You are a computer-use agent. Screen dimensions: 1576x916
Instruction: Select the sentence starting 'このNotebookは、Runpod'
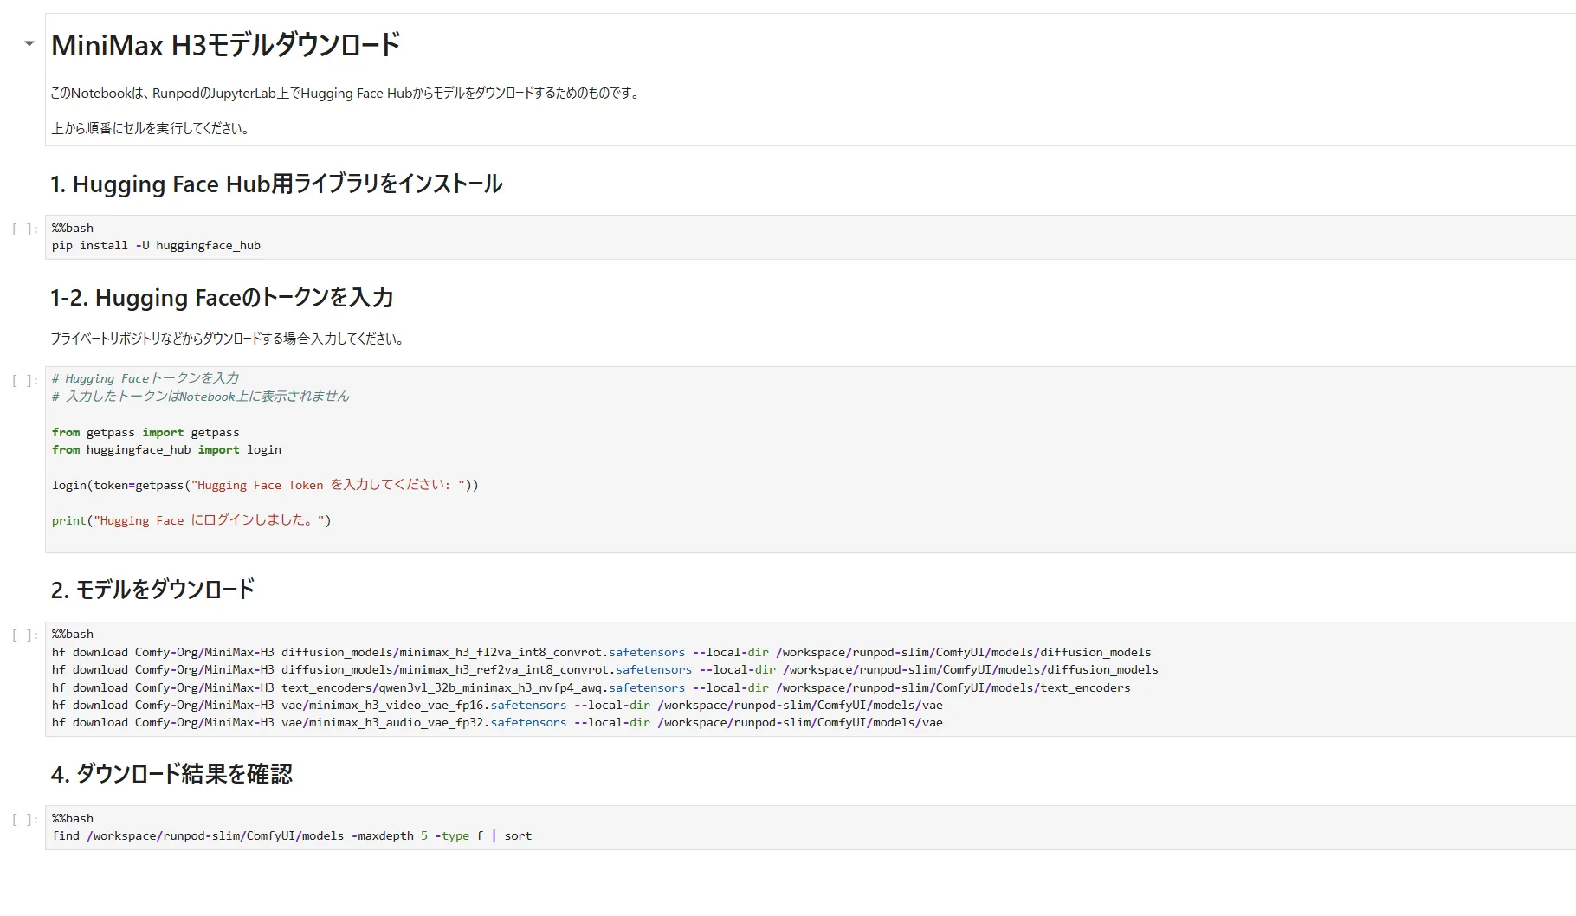pos(346,93)
